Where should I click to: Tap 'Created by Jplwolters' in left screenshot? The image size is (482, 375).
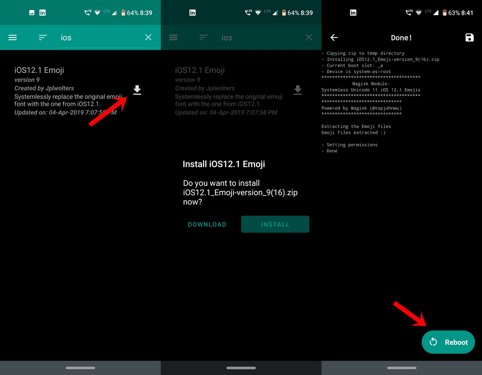click(x=44, y=88)
